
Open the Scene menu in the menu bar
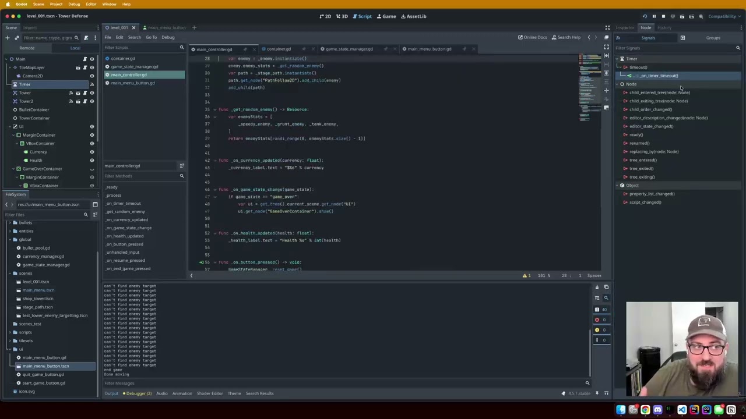pos(38,4)
